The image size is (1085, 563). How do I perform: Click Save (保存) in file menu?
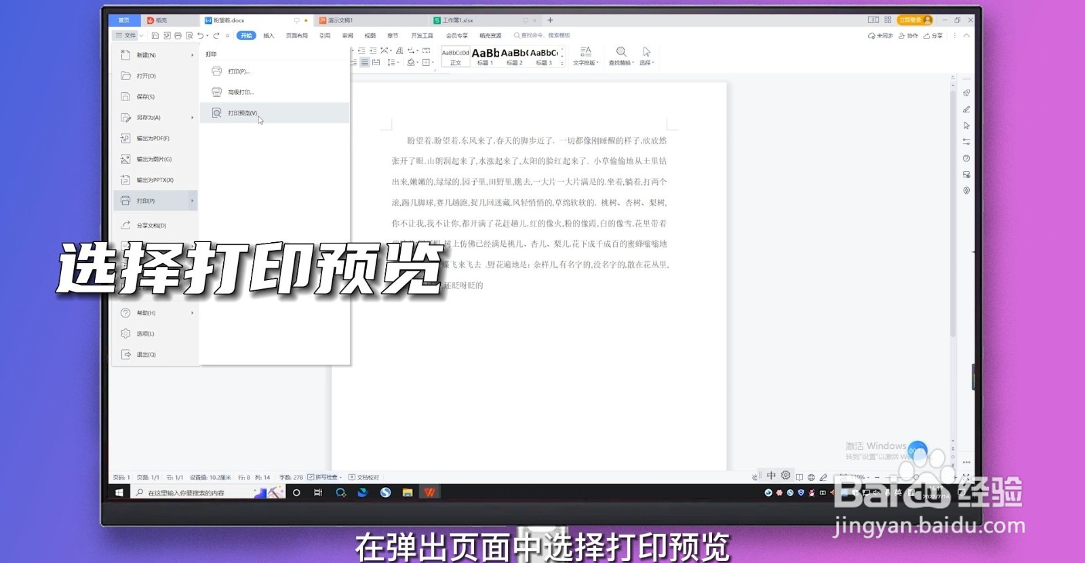point(155,97)
